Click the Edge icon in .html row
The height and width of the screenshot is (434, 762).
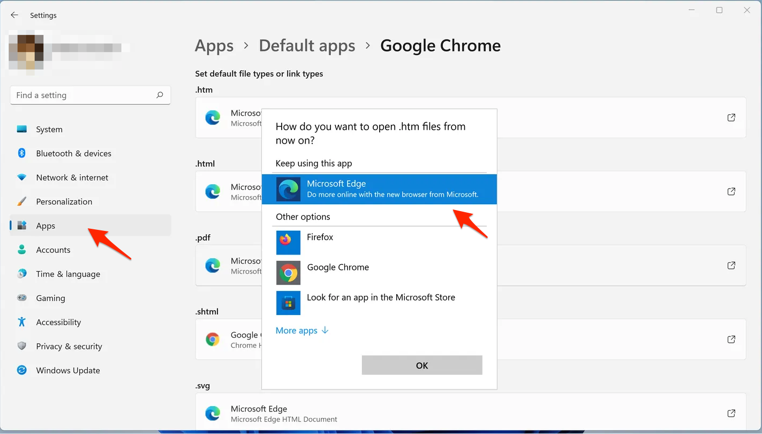213,191
